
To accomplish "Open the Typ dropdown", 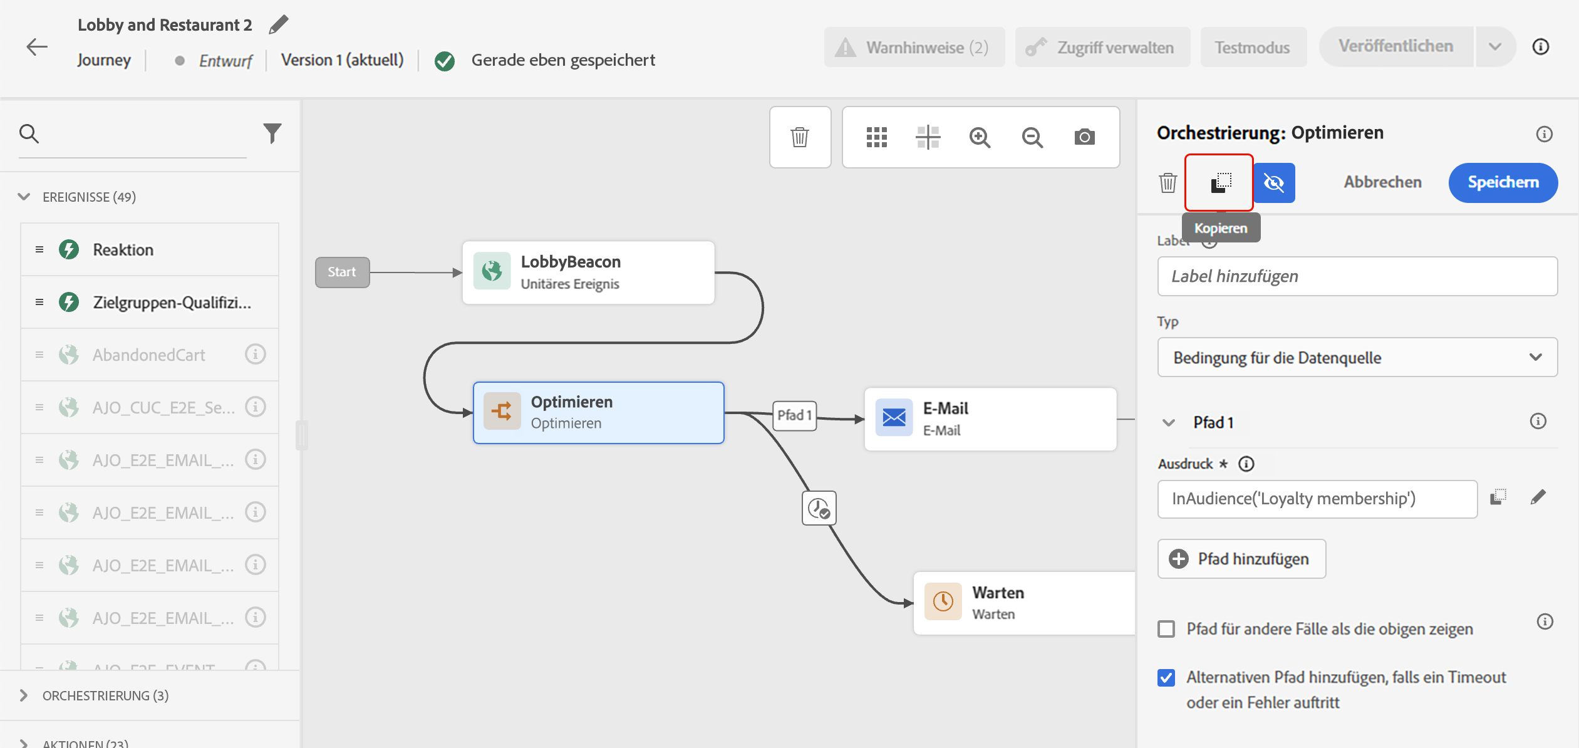I will (1357, 358).
